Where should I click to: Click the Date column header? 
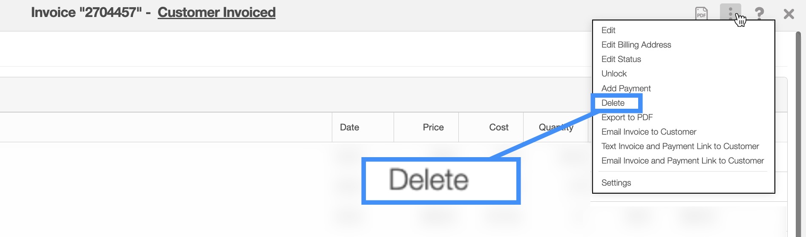349,127
